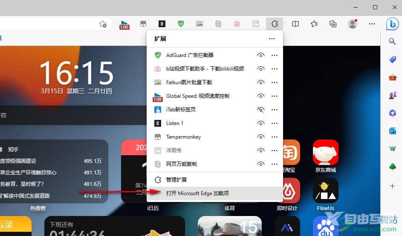Screen dimensions: 402x236
Task: Toggle toolbar visibility for Listen 1
Action: [x=261, y=123]
